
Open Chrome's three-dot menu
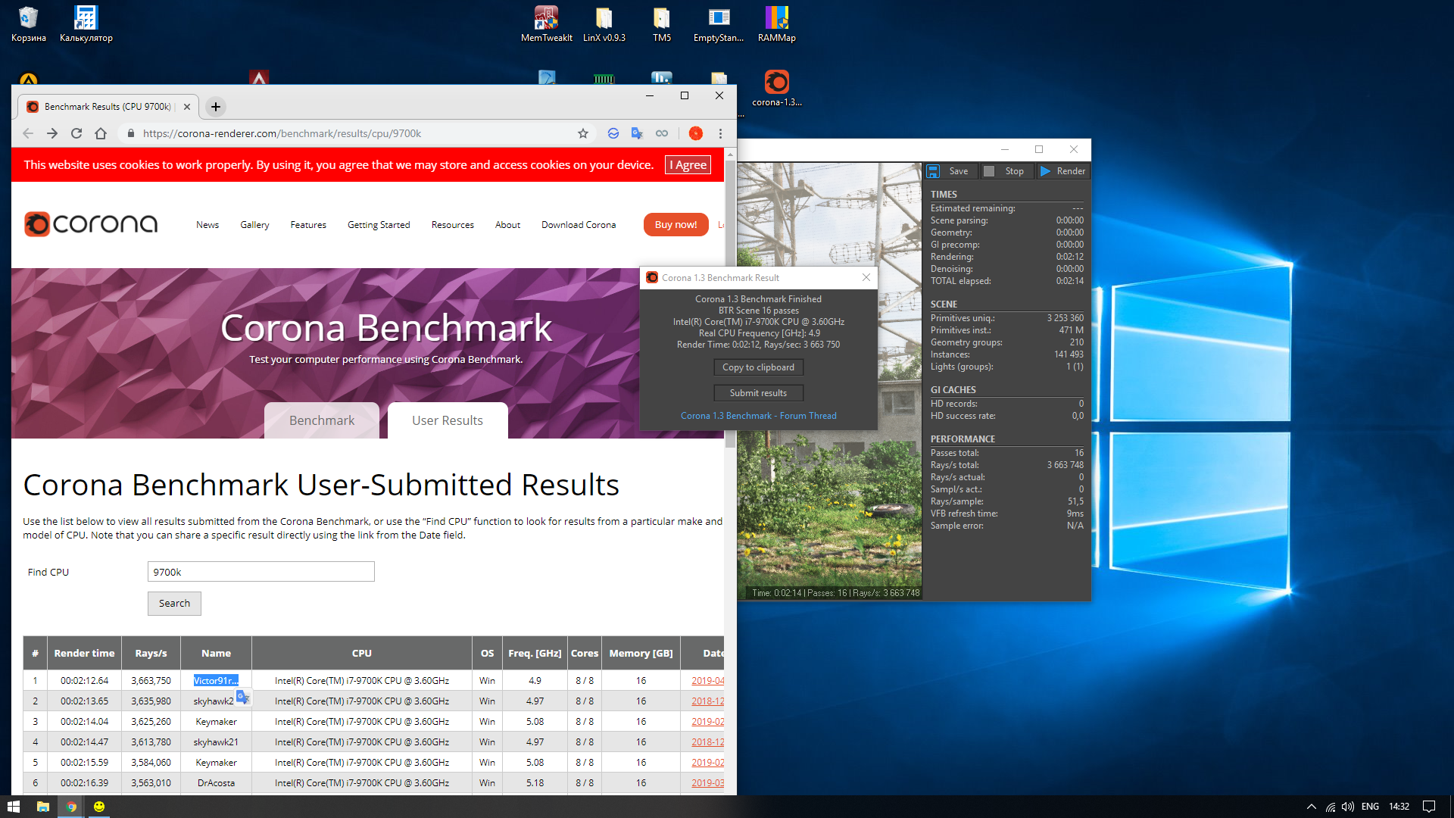click(720, 133)
